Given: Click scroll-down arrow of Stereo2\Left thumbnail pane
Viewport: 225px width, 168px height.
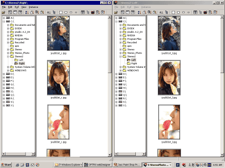Looking at the screenshot, I should pos(222,155).
